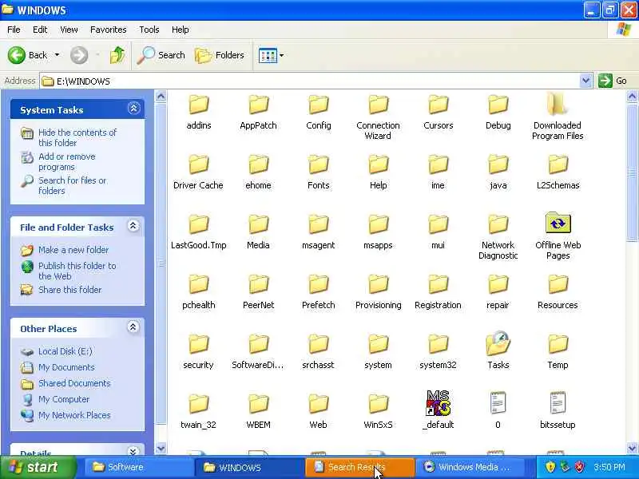Select the AppPatch folder icon

258,105
